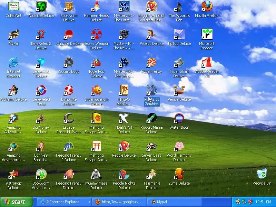
Task: Click Dynomite Deluxe egg icon
Action: tap(69, 90)
